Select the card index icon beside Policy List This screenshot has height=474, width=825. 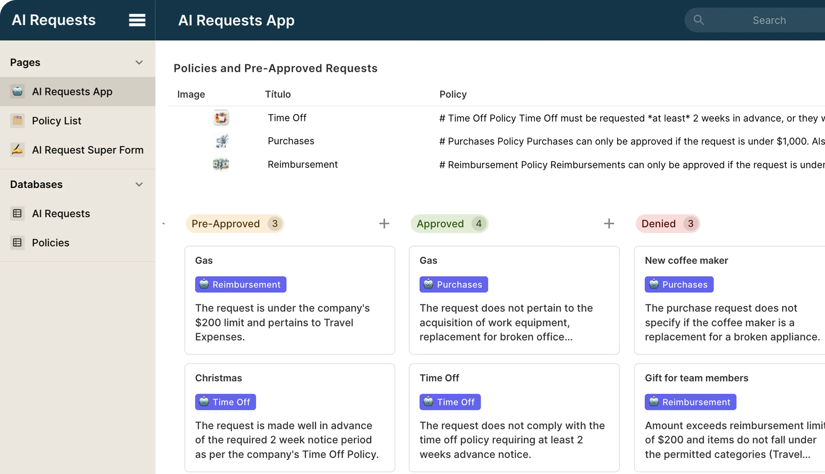tap(17, 120)
